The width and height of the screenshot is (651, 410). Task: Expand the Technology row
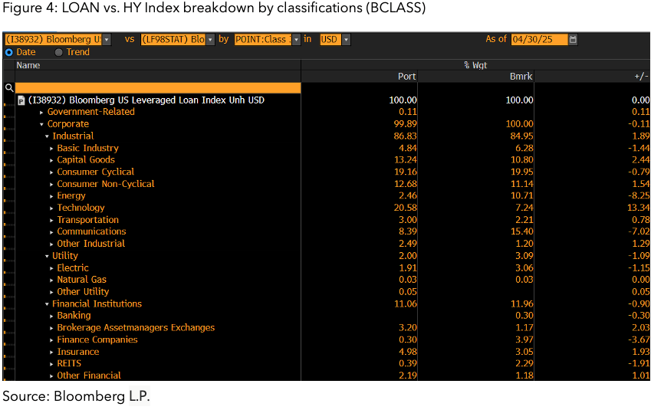(51, 208)
